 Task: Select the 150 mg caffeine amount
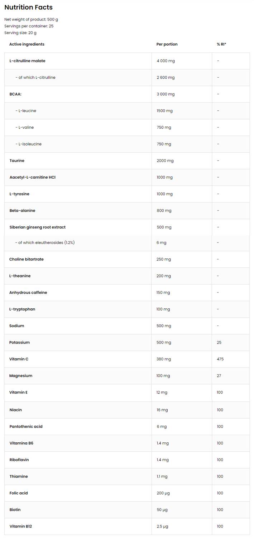(x=163, y=292)
